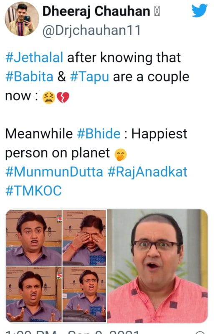Click the weary face emoji
This screenshot has height=334, width=215.
click(49, 98)
